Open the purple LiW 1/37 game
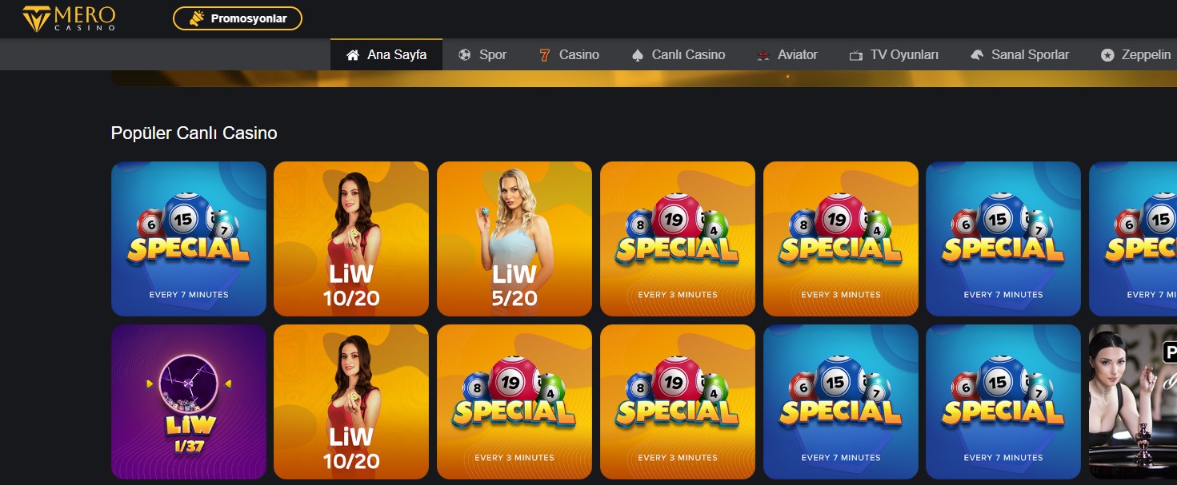Viewport: 1177px width, 485px height. 189,402
